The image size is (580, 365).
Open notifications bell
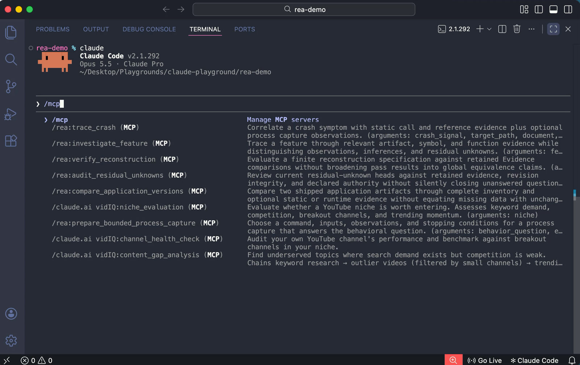572,360
